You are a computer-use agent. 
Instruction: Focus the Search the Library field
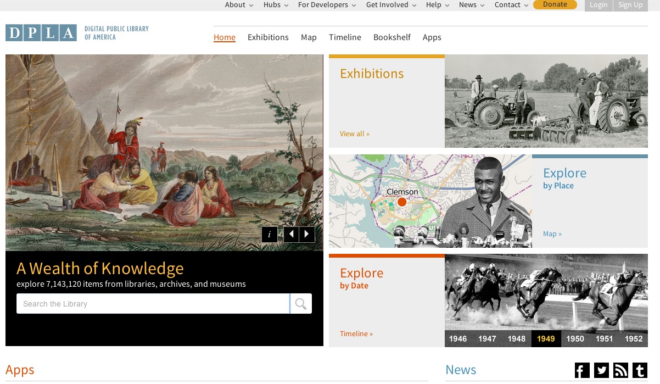click(x=153, y=304)
